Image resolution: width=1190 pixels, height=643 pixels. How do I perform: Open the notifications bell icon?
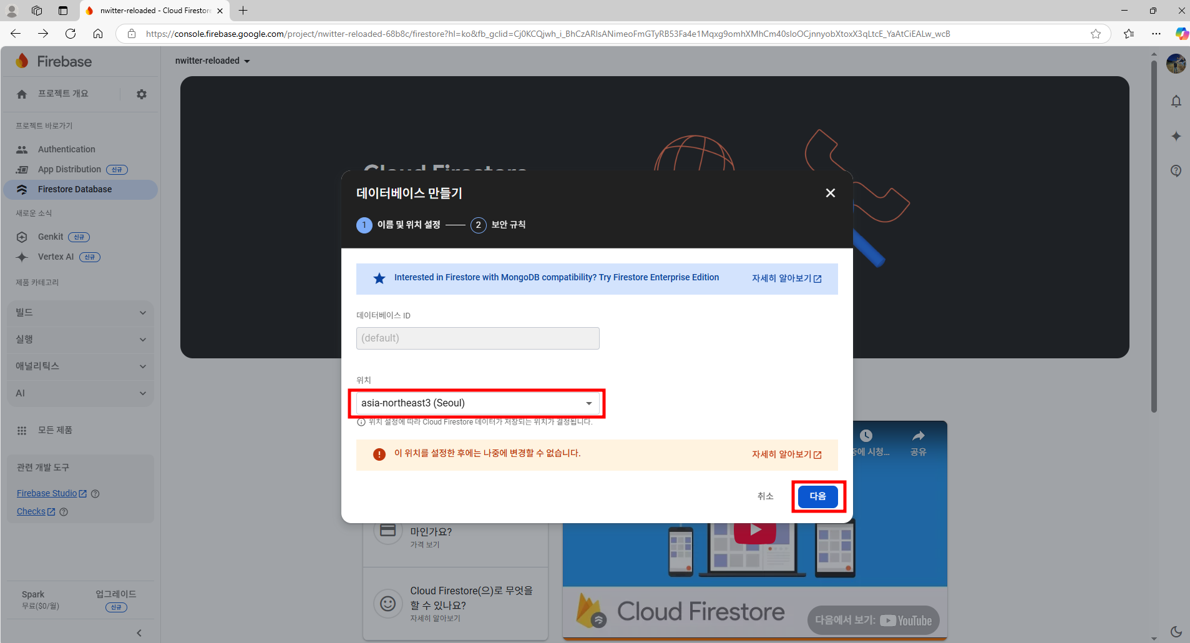coord(1176,101)
